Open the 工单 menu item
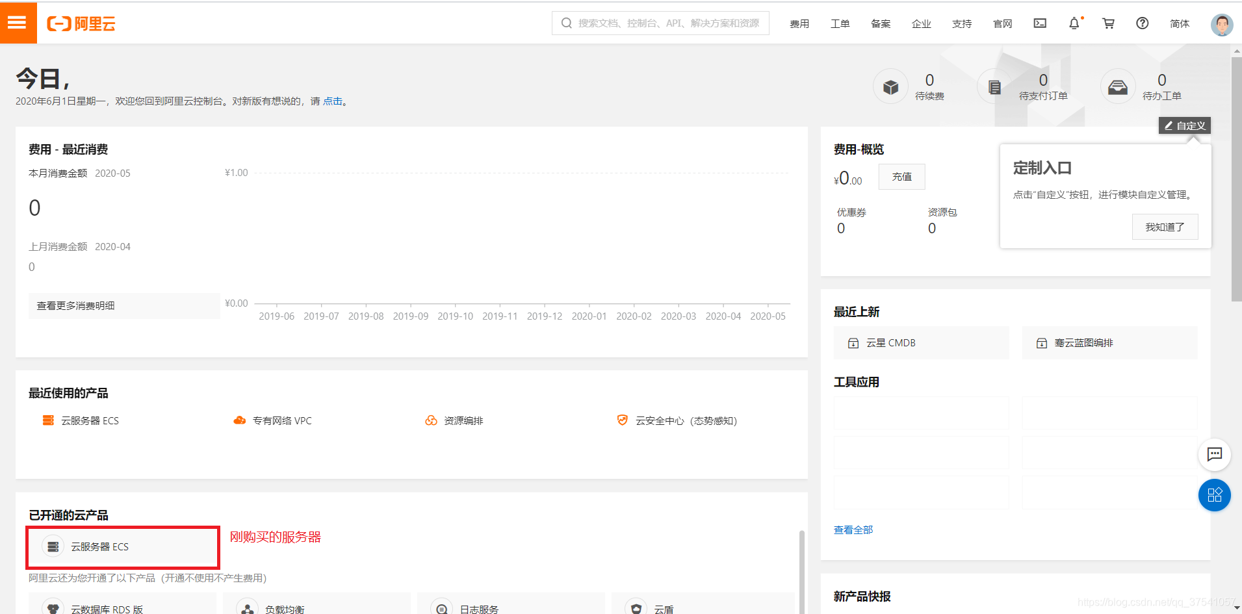 (840, 23)
